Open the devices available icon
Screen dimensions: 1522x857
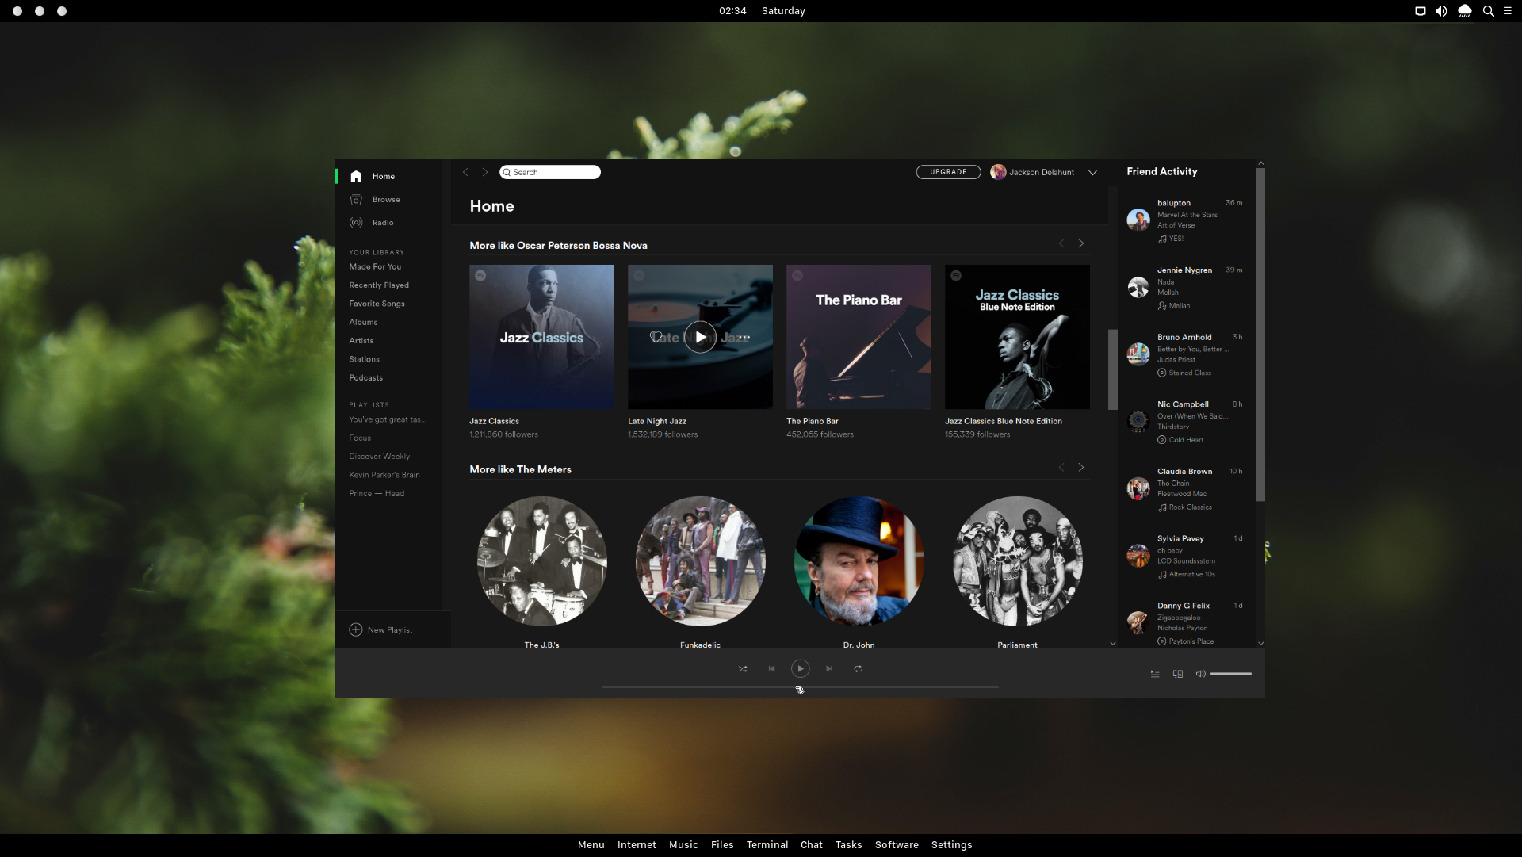coord(1178,674)
